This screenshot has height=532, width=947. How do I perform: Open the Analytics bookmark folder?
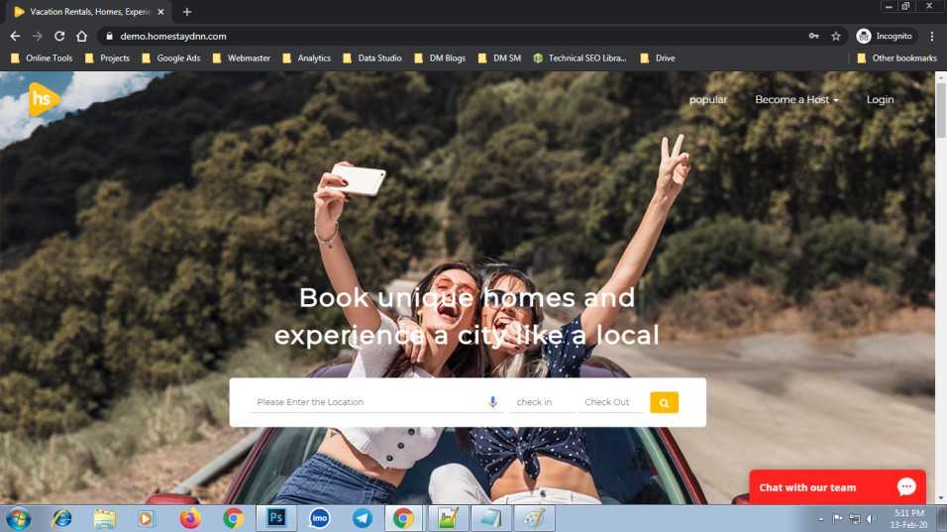[x=307, y=58]
